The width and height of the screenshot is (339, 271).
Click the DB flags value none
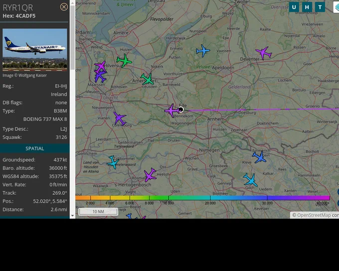pyautogui.click(x=61, y=103)
